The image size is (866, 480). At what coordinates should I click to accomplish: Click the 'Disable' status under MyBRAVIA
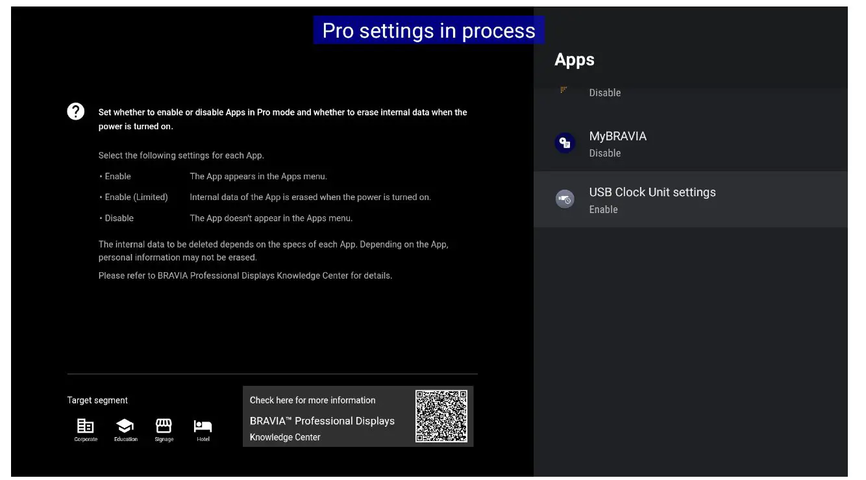click(605, 153)
